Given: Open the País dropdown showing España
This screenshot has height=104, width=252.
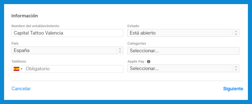Looking at the screenshot, I should click(67, 50).
